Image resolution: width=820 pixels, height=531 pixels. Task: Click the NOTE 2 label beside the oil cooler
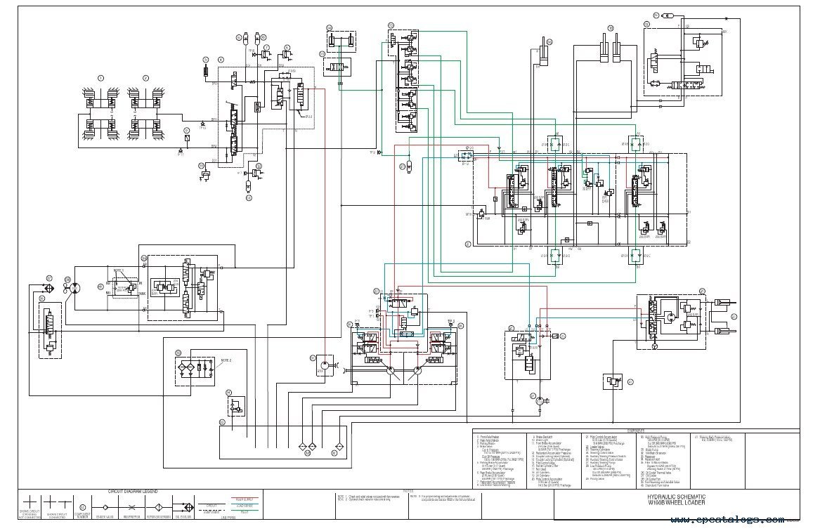pos(226,360)
